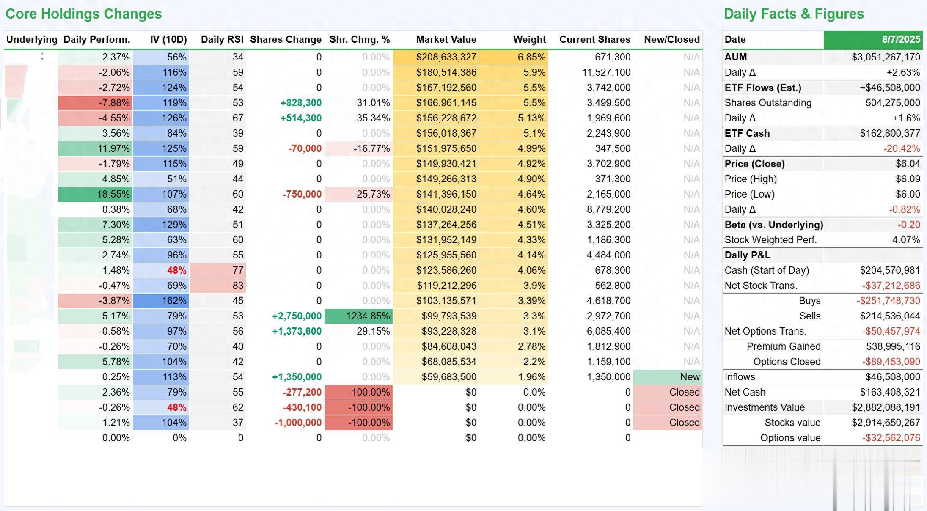This screenshot has width=927, height=511.
Task: Select the Market Value column header
Action: 446,40
